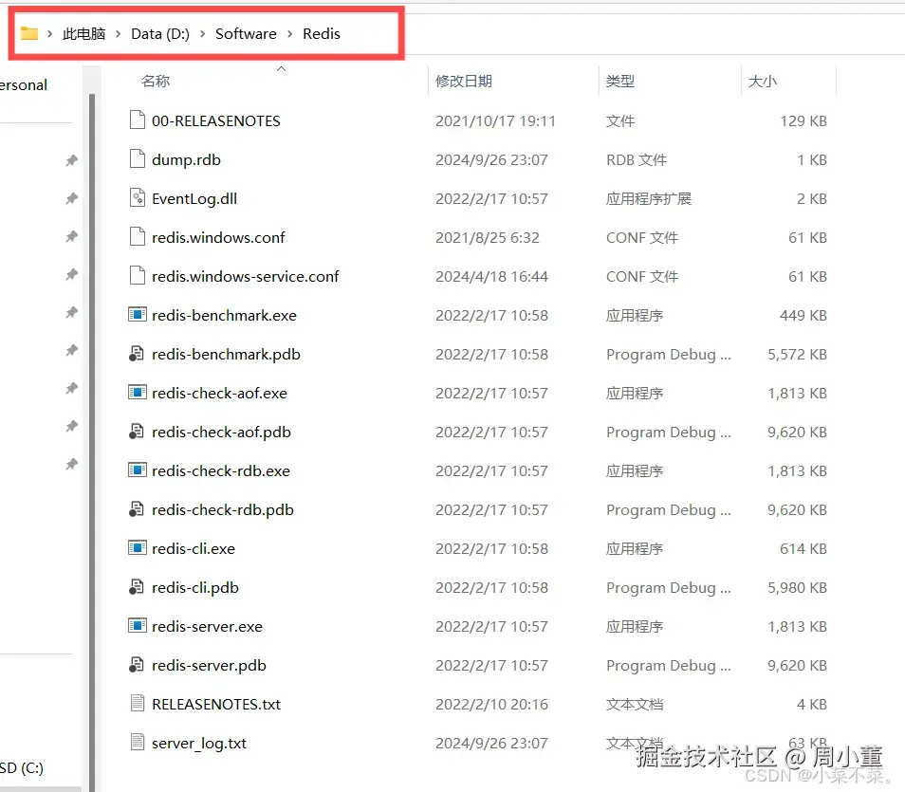Click the folder icon in the address bar
The width and height of the screenshot is (905, 792).
click(28, 33)
